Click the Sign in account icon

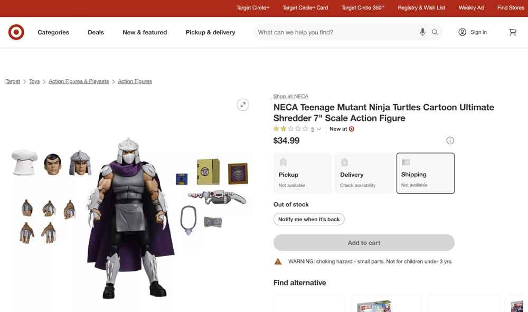click(x=461, y=32)
